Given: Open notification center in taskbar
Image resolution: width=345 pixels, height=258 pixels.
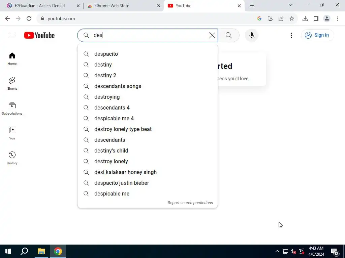Looking at the screenshot, I should (x=335, y=251).
